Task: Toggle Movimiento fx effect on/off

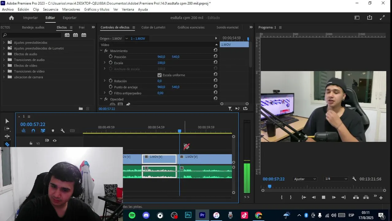Action: [106, 51]
